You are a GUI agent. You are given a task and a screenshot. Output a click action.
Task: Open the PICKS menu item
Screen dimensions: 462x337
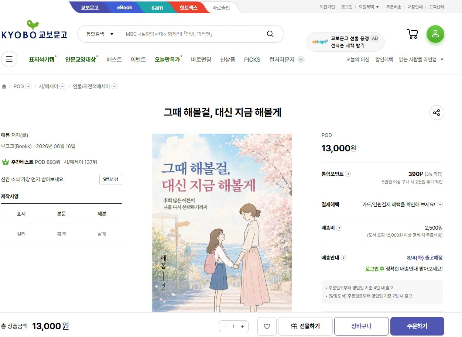point(252,59)
